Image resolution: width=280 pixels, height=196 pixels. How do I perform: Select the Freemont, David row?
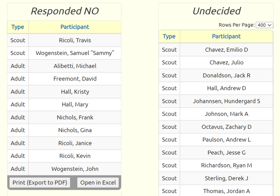[64, 79]
